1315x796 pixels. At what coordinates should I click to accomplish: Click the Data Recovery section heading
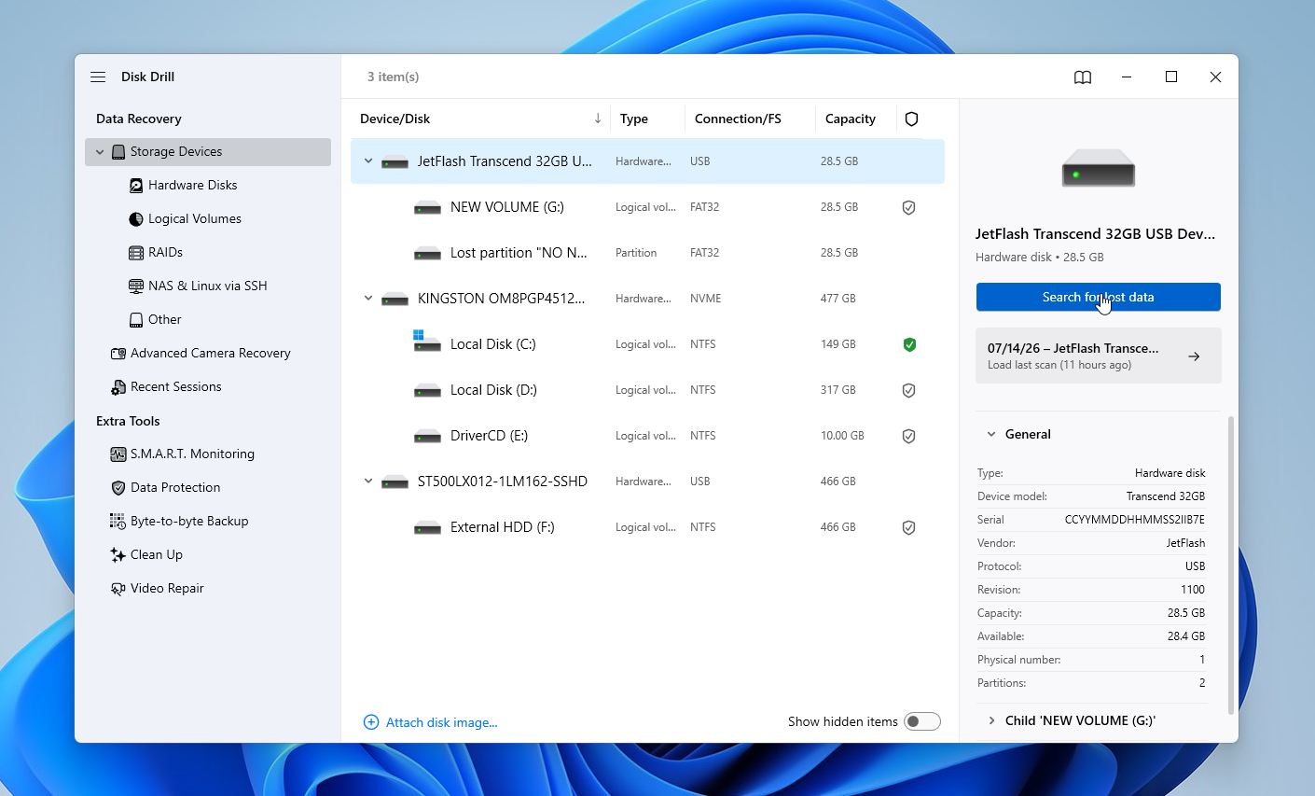[x=139, y=119]
